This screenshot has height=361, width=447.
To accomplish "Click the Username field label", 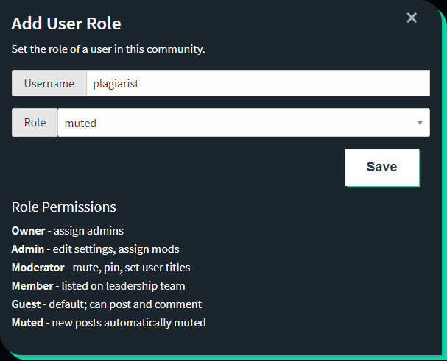I will [49, 84].
